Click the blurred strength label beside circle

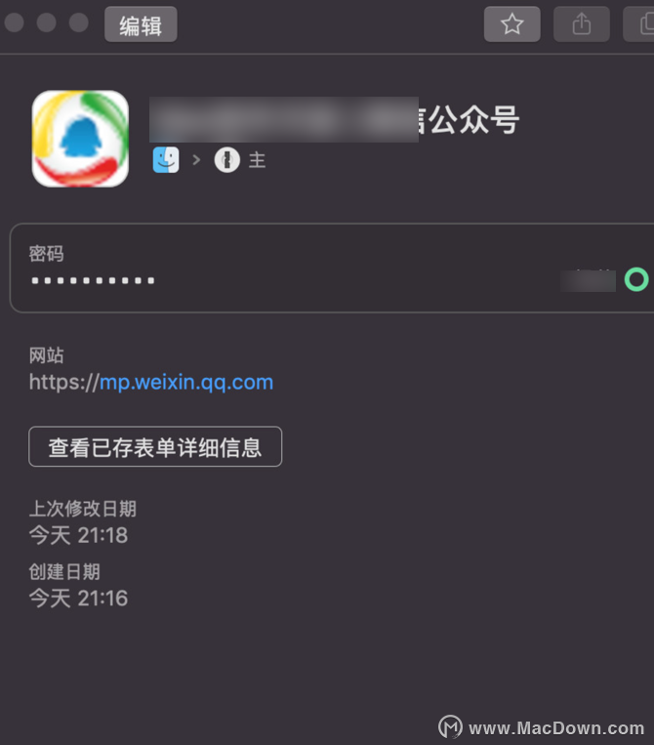tap(588, 280)
